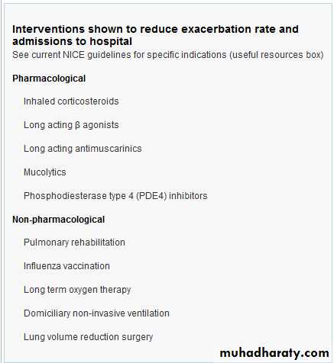The width and height of the screenshot is (334, 363).
Task: Click the Mucolytics list item
Action: click(x=45, y=172)
